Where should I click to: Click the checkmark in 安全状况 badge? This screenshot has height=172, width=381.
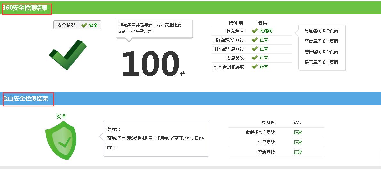pyautogui.click(x=84, y=25)
